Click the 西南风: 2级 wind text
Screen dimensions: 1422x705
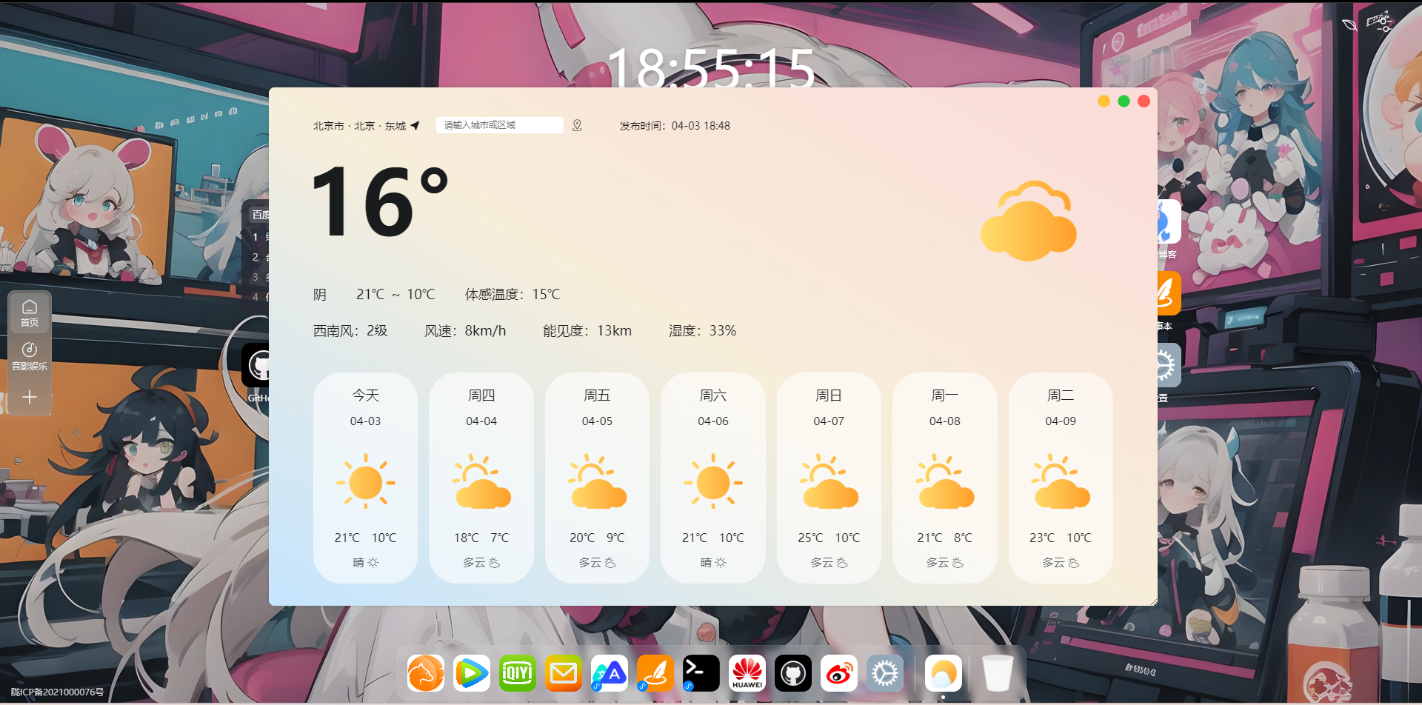tap(350, 331)
